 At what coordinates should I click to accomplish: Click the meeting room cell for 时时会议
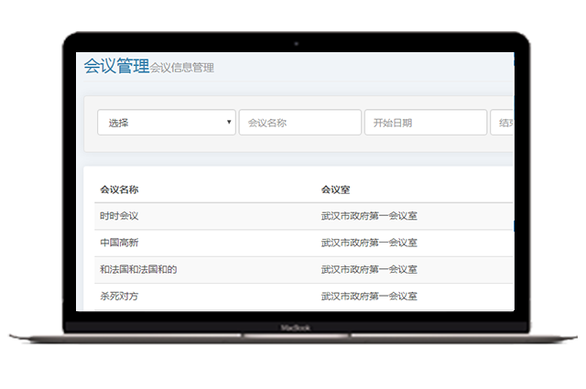(x=369, y=216)
